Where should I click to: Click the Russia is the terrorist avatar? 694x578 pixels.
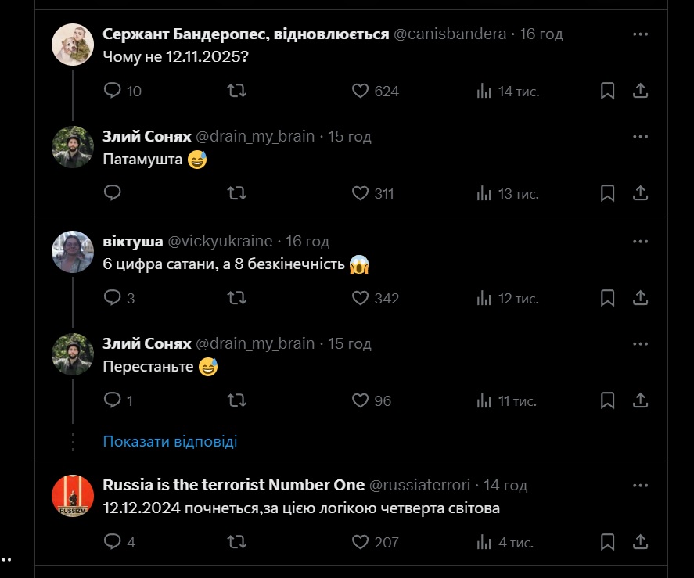pos(73,496)
